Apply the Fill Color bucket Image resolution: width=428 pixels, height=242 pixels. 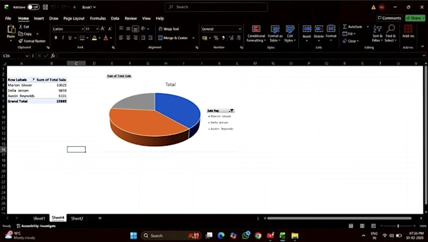point(94,38)
